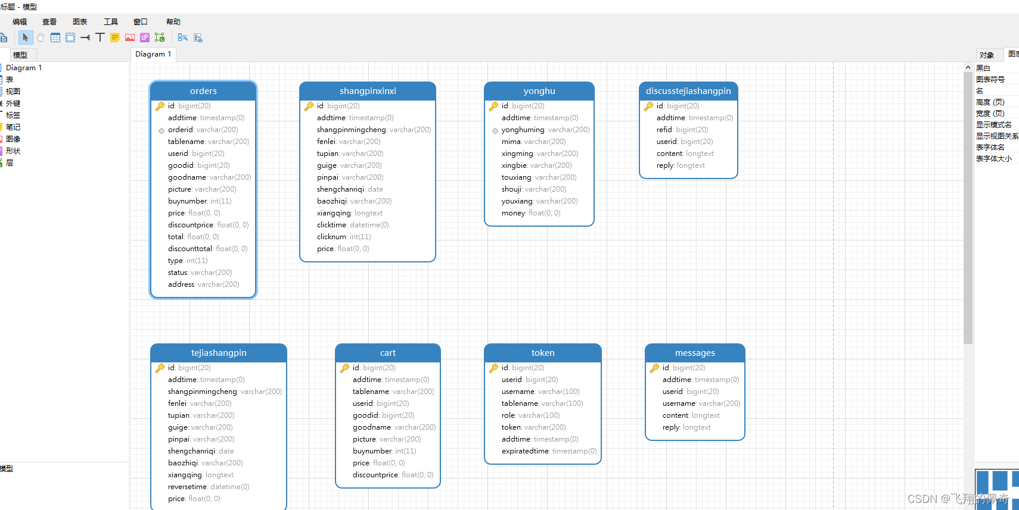This screenshot has height=510, width=1019.
Task: Open the 窗口 menu
Action: [x=141, y=21]
